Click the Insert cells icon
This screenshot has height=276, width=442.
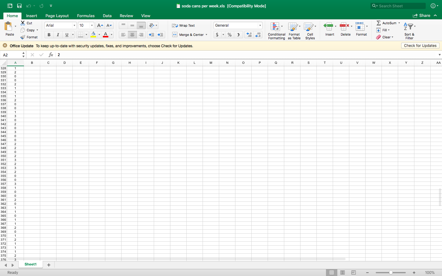click(x=328, y=26)
